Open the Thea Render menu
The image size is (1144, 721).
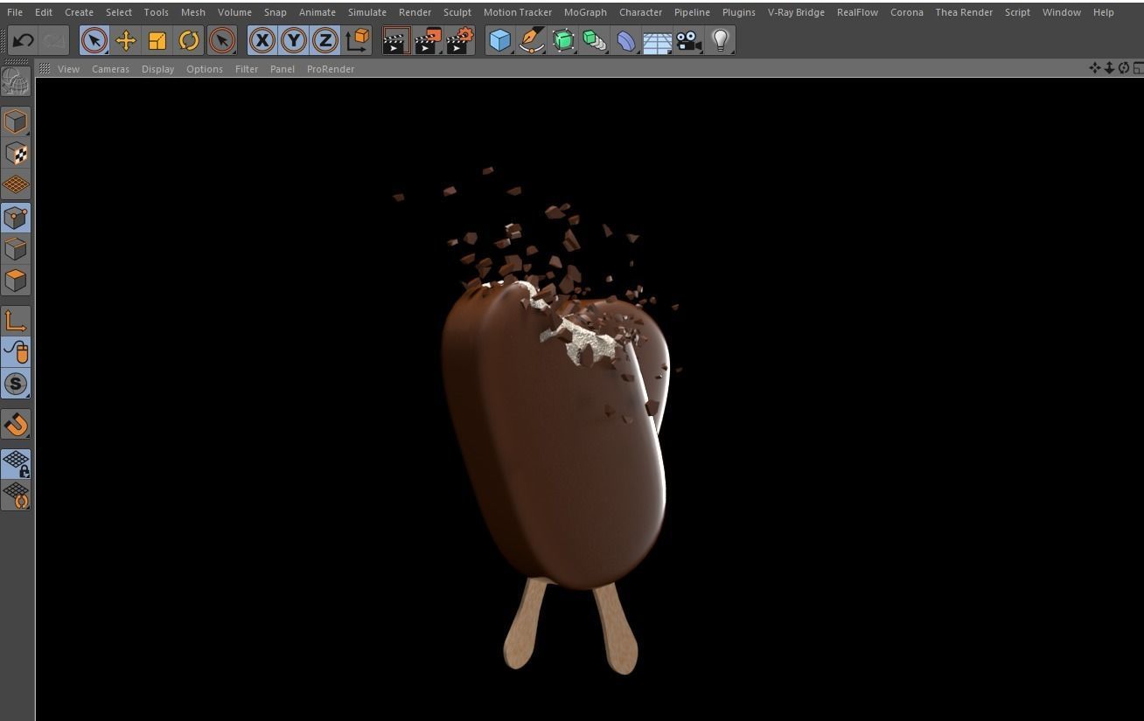coord(964,12)
